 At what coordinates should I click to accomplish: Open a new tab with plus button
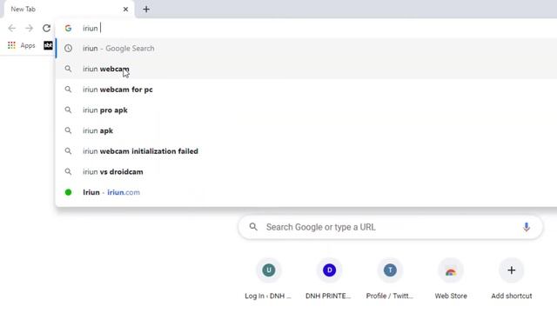pyautogui.click(x=146, y=10)
